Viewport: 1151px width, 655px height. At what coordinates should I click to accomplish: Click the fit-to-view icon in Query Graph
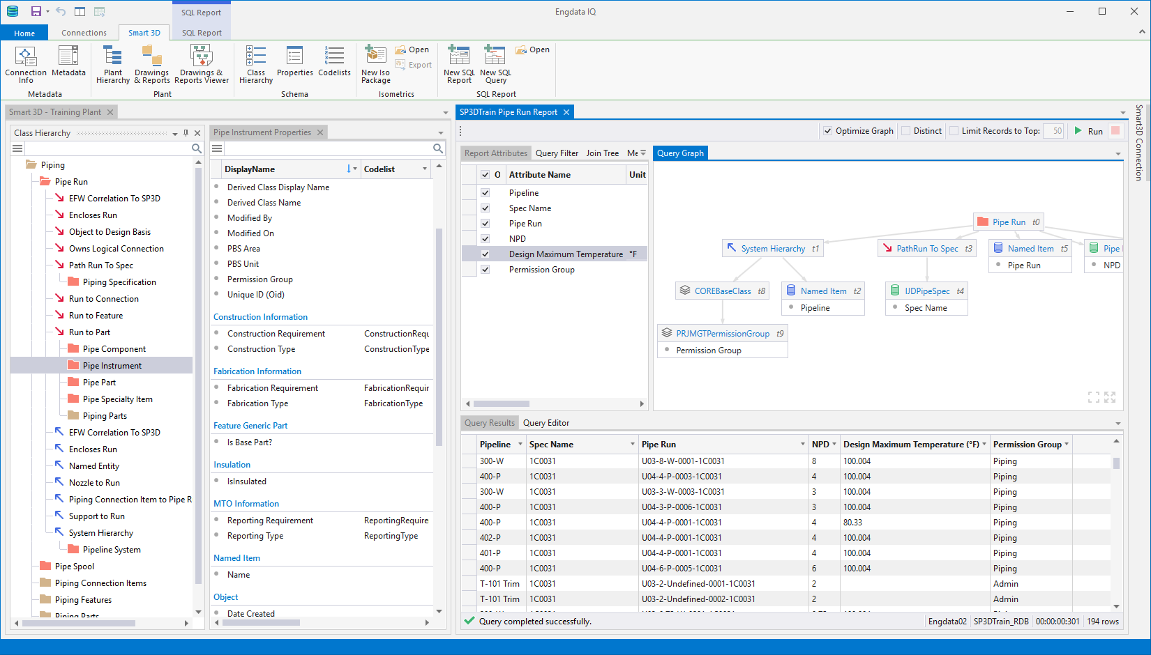coord(1093,397)
